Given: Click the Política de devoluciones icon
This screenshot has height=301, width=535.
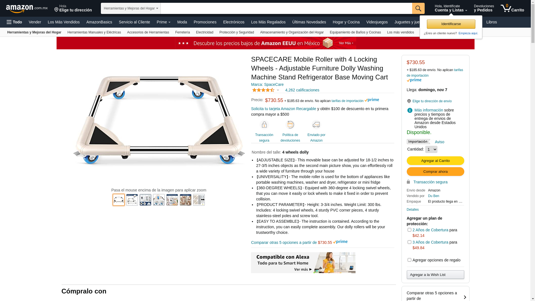Looking at the screenshot, I should coord(290,125).
